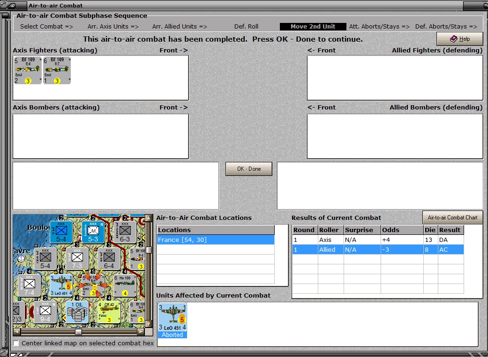The image size is (488, 357).
Task: Click the 1 OIL resource counter
Action: pyautogui.click(x=77, y=312)
